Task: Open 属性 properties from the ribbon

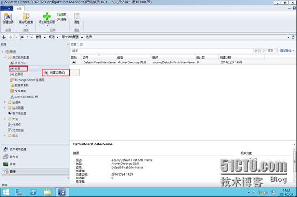Action: (x=77, y=18)
